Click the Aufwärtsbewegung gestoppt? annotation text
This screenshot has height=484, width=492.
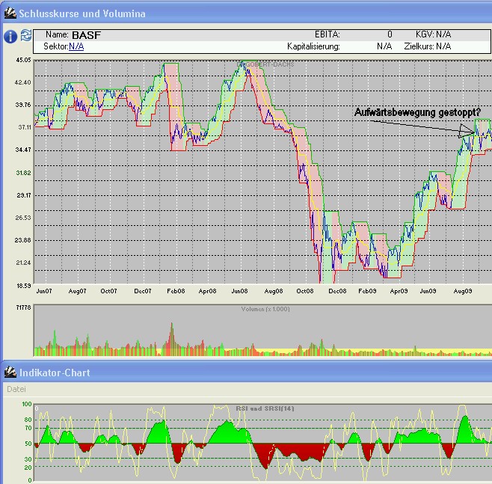click(x=417, y=112)
